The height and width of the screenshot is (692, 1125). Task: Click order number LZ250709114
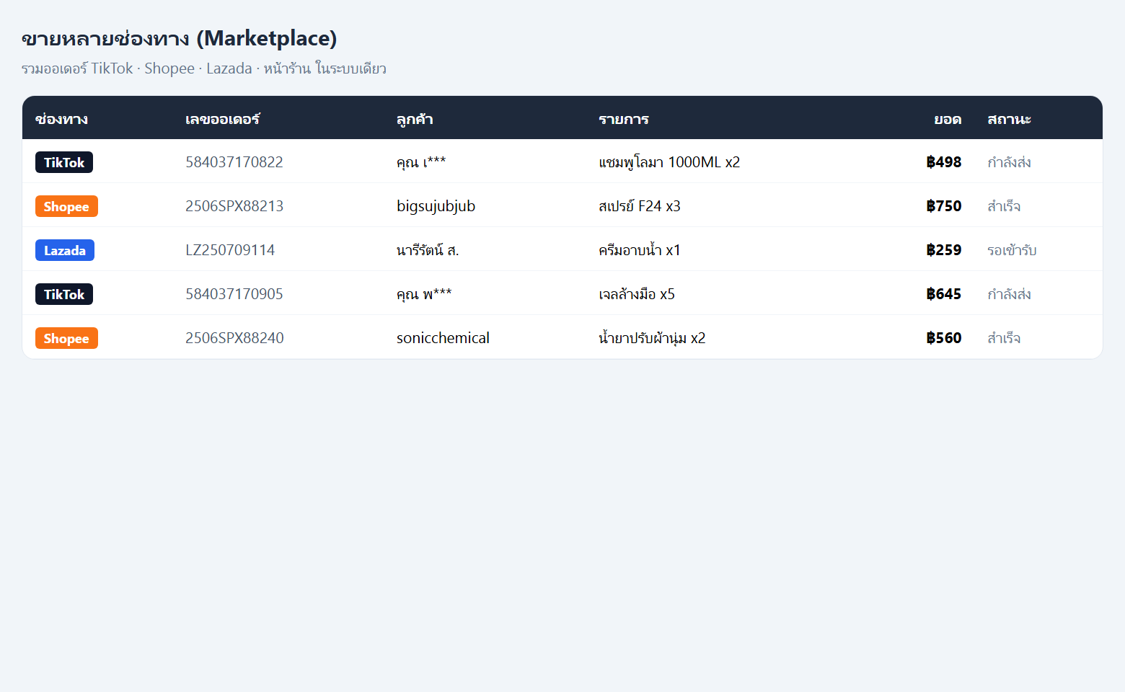[x=230, y=250]
